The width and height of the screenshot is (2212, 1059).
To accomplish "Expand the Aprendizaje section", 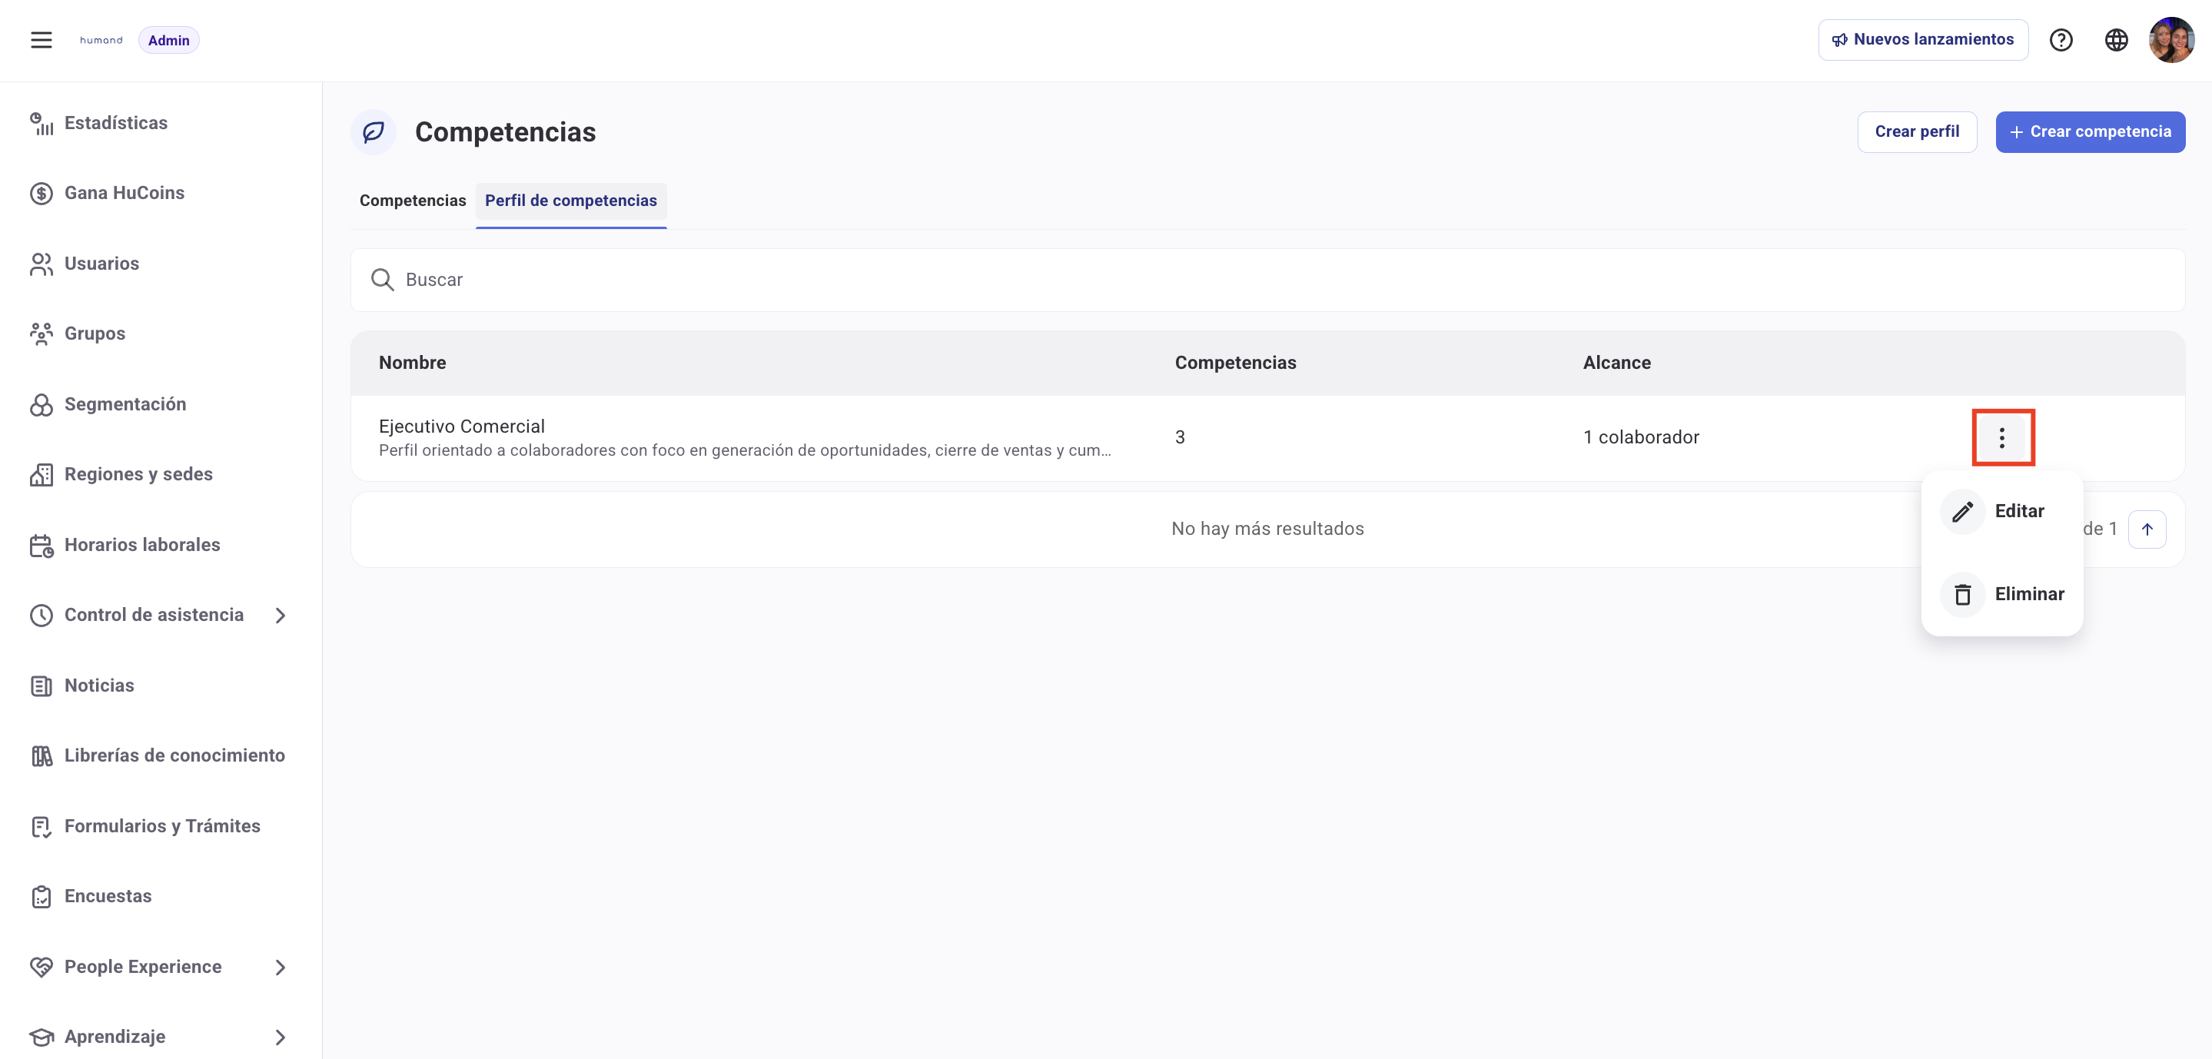I will 280,1037.
